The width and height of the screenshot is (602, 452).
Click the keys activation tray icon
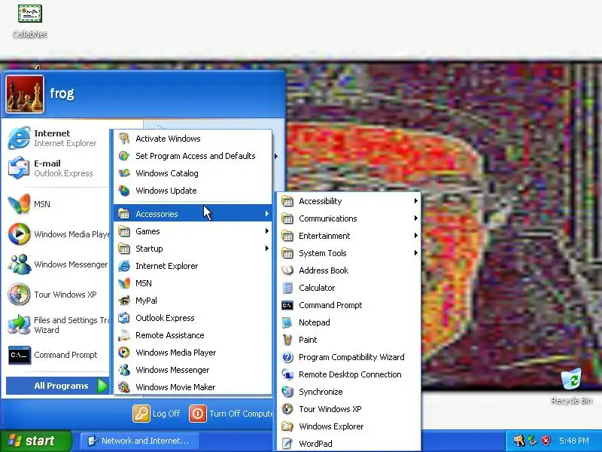(x=519, y=441)
